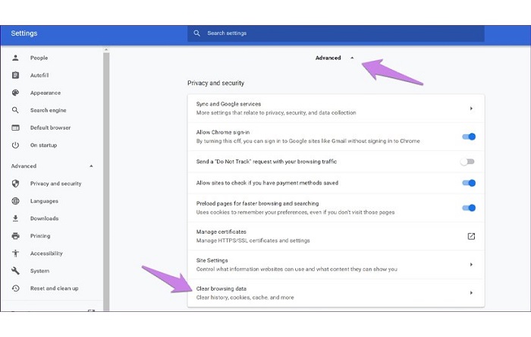The width and height of the screenshot is (531, 337).
Task: Click the Settings title in header
Action: pos(24,33)
